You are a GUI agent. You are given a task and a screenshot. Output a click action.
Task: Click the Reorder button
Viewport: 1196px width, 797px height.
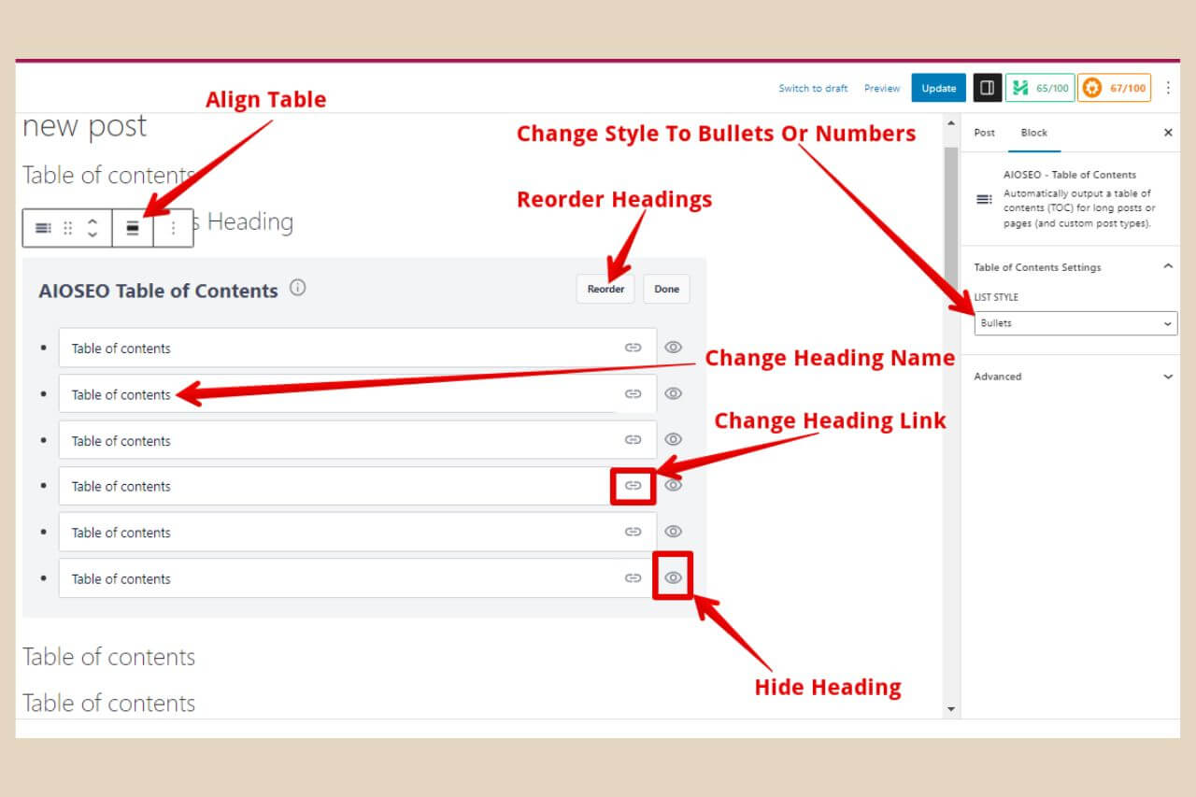pos(605,289)
